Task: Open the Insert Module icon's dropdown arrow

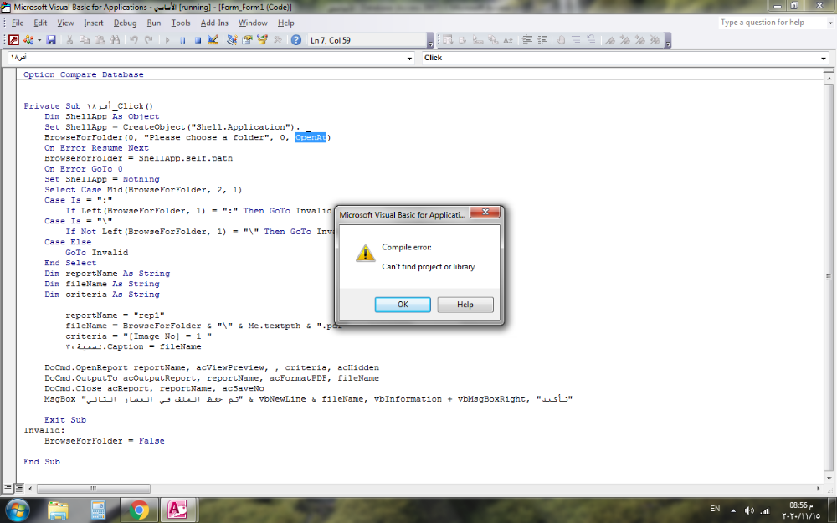Action: (39, 40)
